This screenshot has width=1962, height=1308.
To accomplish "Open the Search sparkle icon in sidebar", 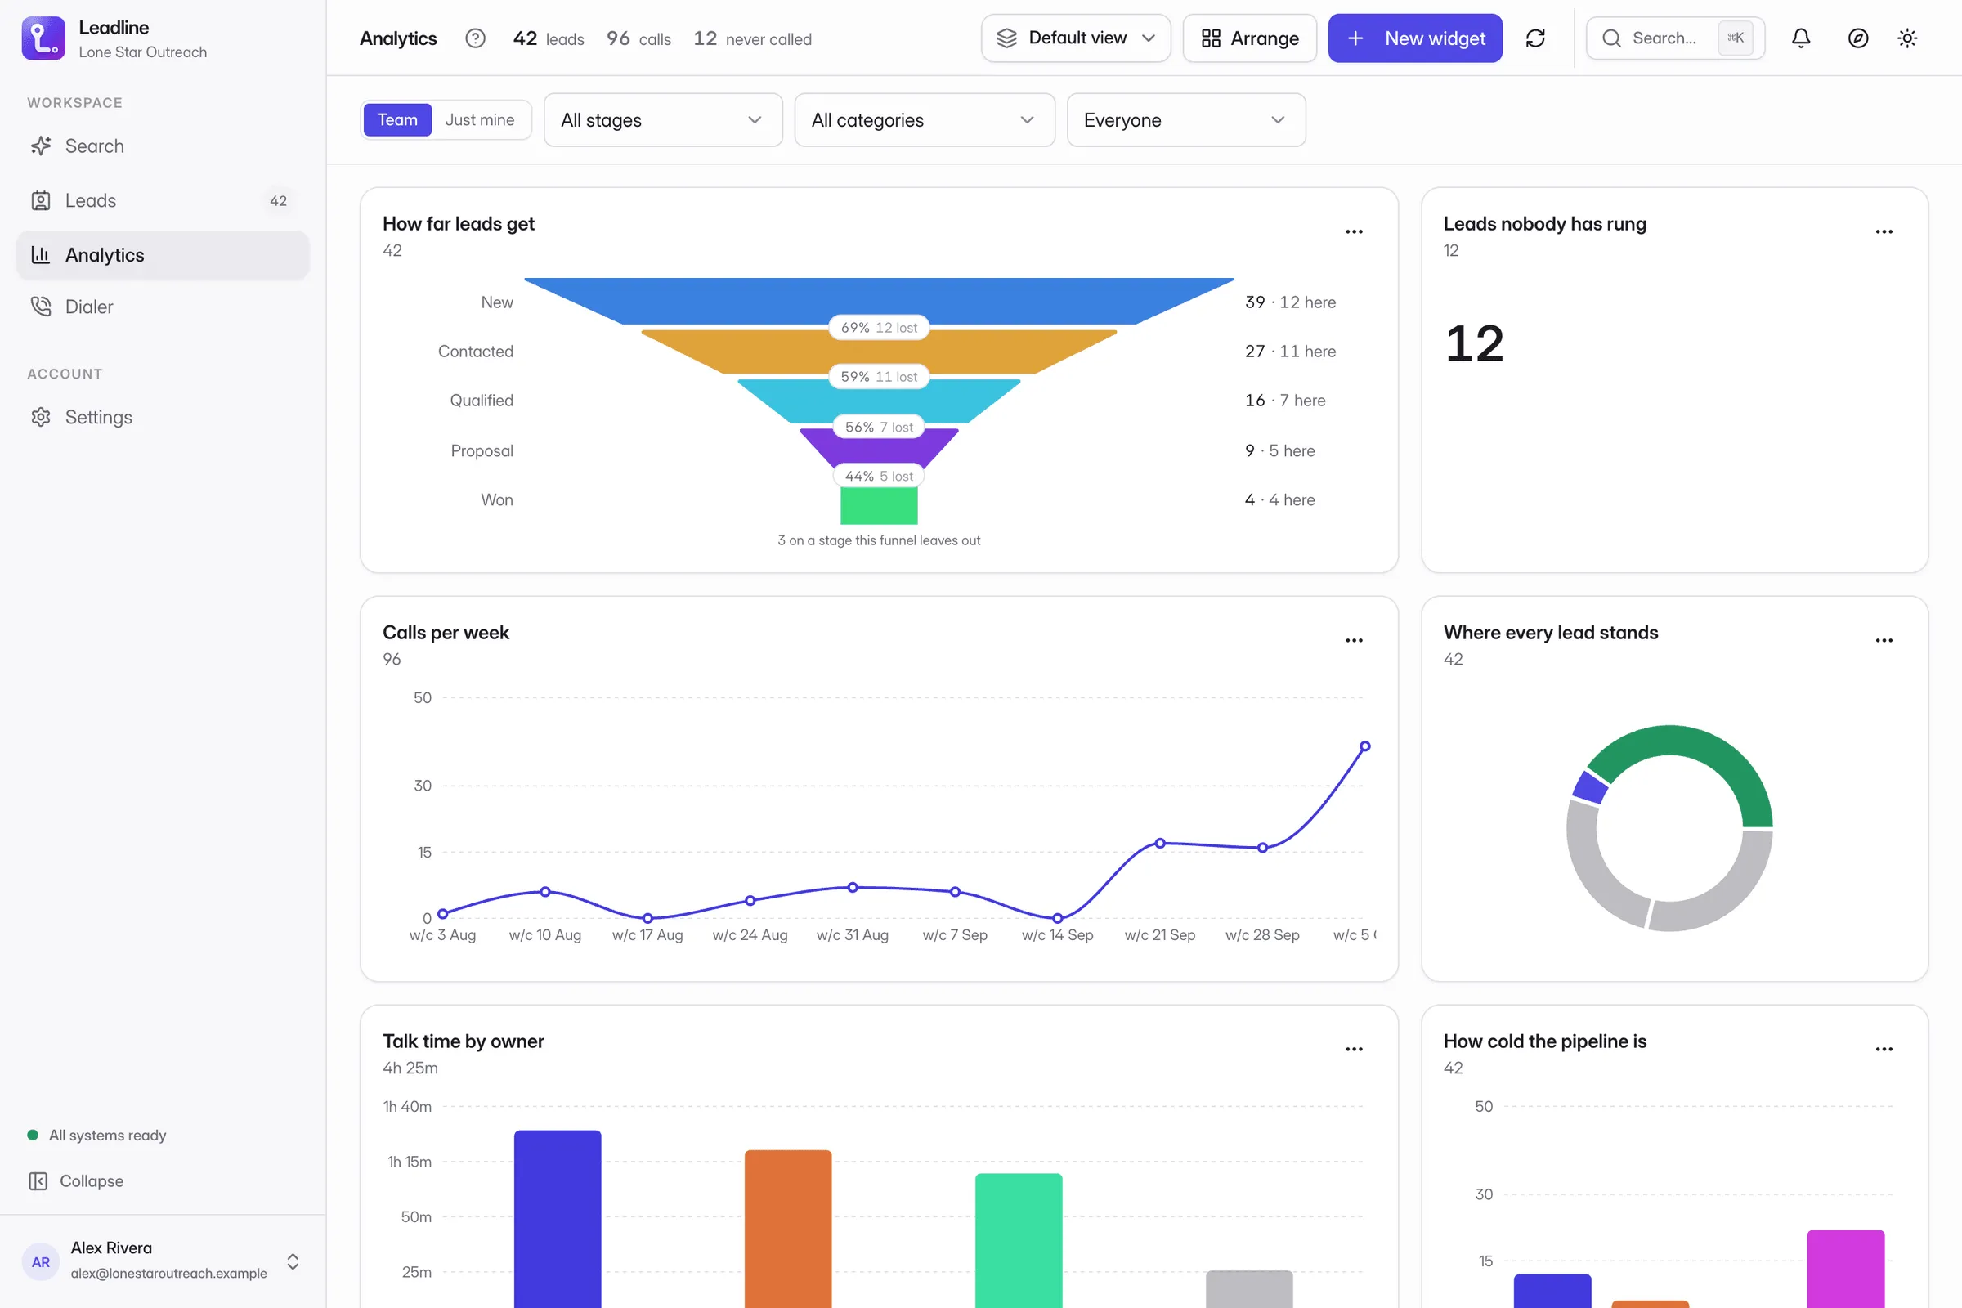I will (x=41, y=146).
